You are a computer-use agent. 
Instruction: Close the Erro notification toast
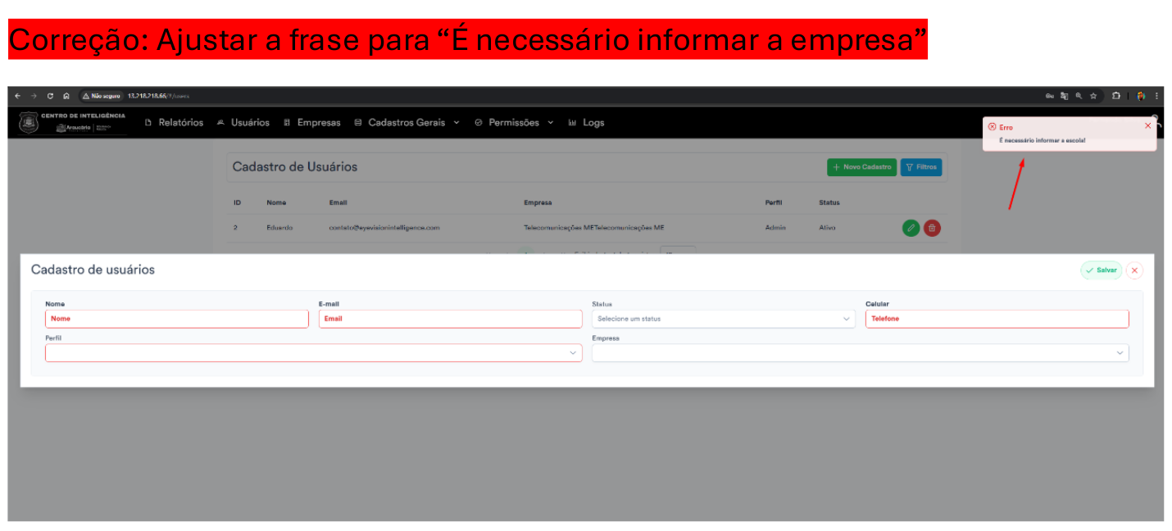(x=1147, y=126)
